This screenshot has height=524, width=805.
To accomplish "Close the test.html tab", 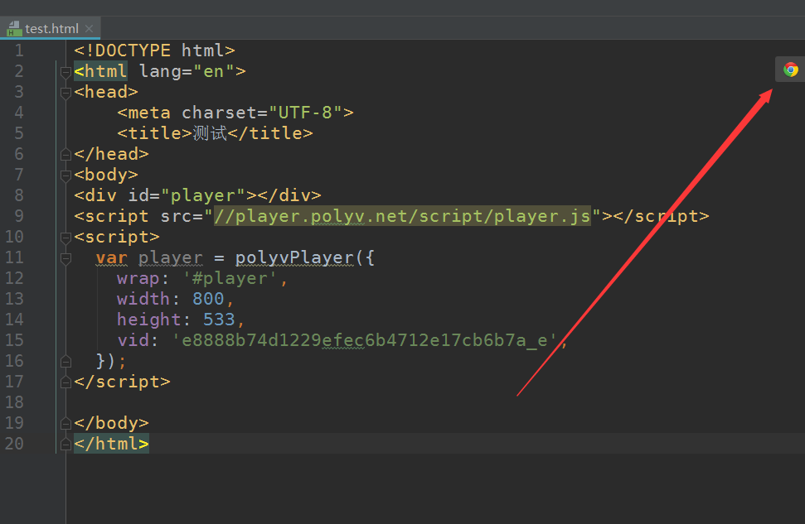I will (x=89, y=28).
